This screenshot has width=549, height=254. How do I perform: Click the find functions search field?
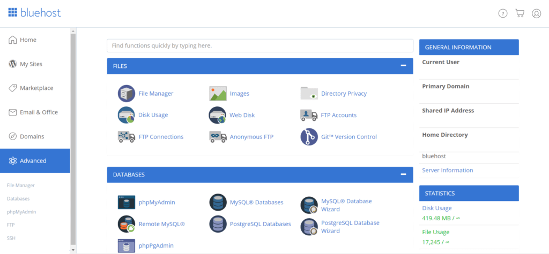[x=259, y=46]
